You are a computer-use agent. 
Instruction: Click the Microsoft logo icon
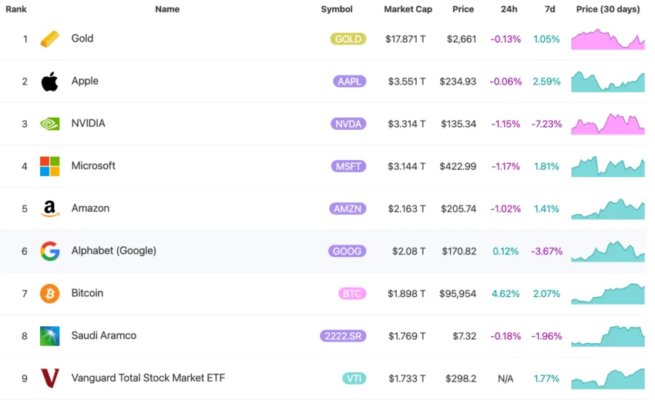click(x=49, y=166)
